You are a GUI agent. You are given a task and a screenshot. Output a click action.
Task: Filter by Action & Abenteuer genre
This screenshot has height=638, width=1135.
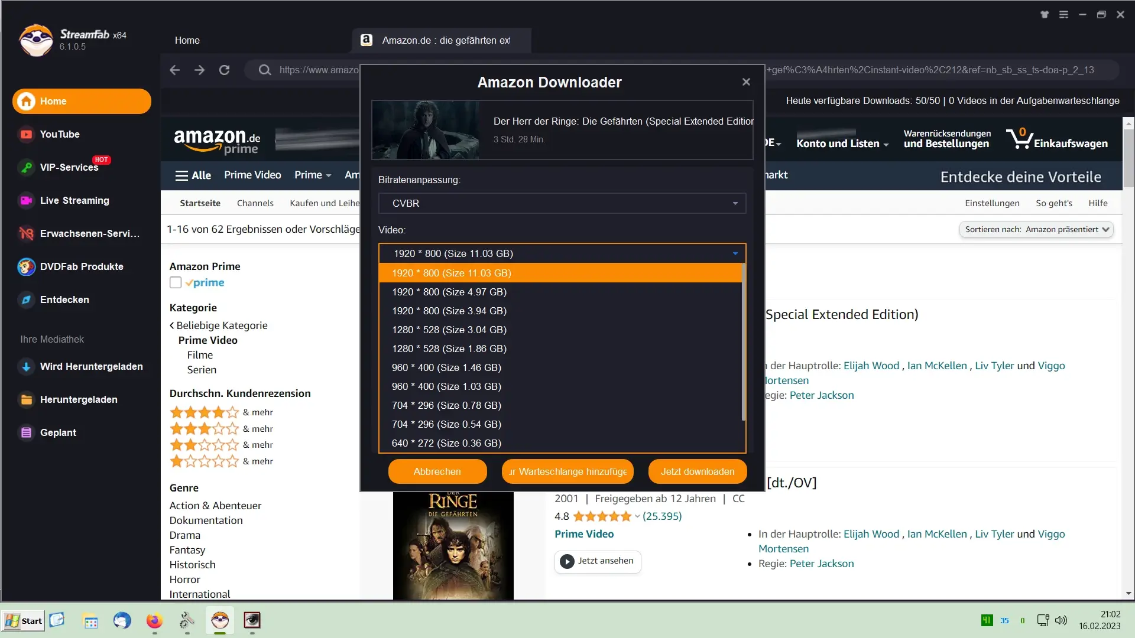[215, 506]
